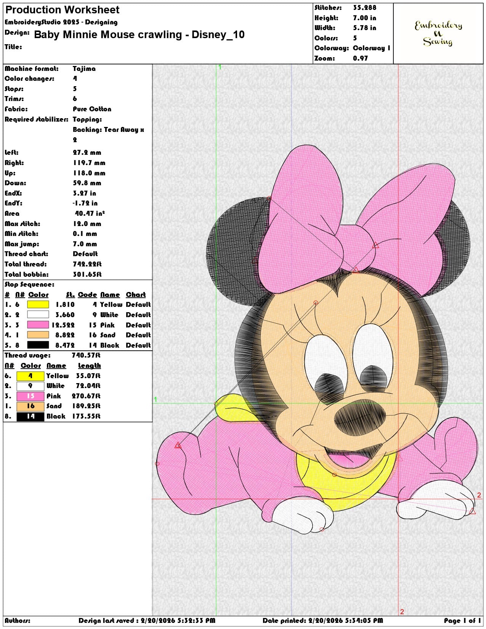Screen dimensions: 486x629
Task: Click the Embroidery N Sewing logo
Action: tap(438, 34)
